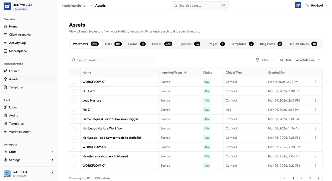Go to page 2 of the assets list
The height and width of the screenshot is (181, 332).
(x=301, y=178)
